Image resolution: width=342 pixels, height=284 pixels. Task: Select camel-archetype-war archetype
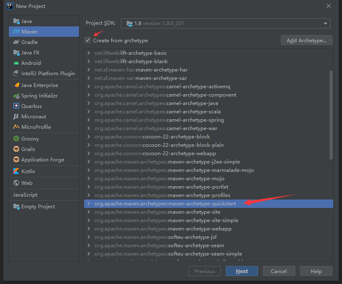click(x=209, y=128)
